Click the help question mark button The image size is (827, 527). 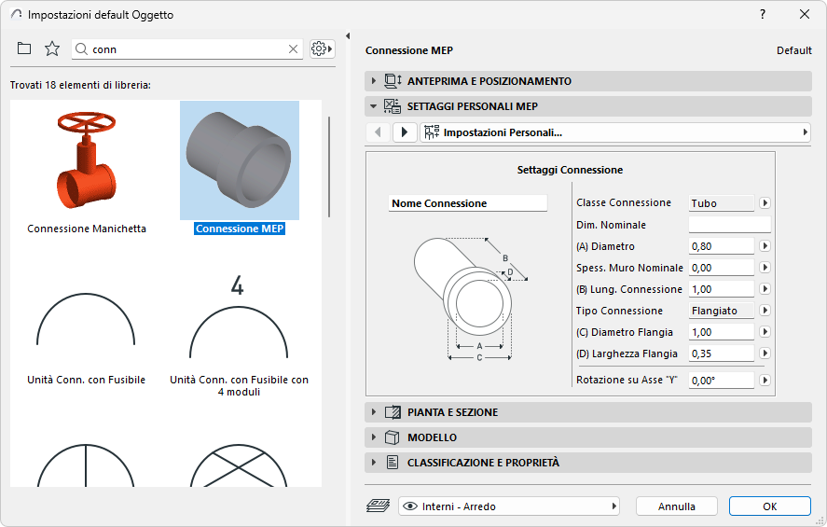pyautogui.click(x=762, y=15)
